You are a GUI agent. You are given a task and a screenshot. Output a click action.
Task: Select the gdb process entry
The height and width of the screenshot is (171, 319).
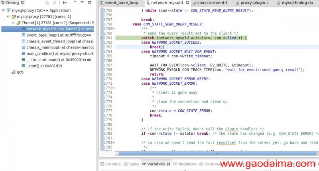coord(20,72)
